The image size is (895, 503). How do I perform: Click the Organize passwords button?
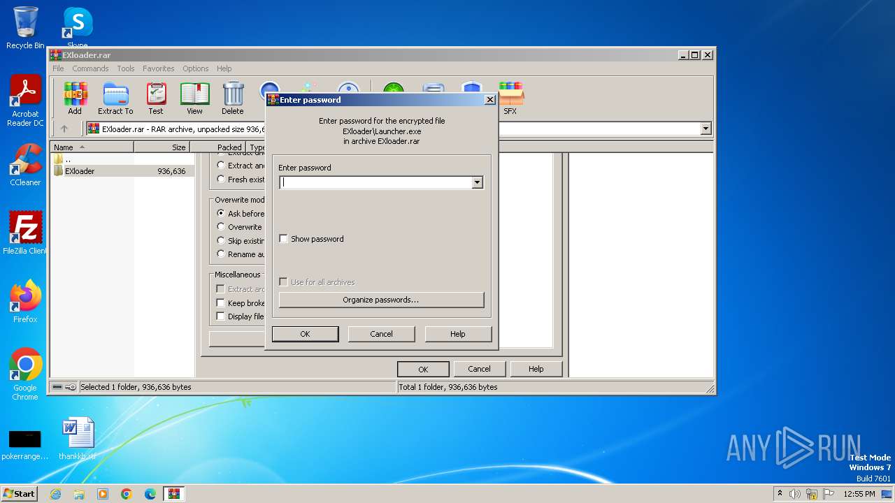pyautogui.click(x=381, y=300)
